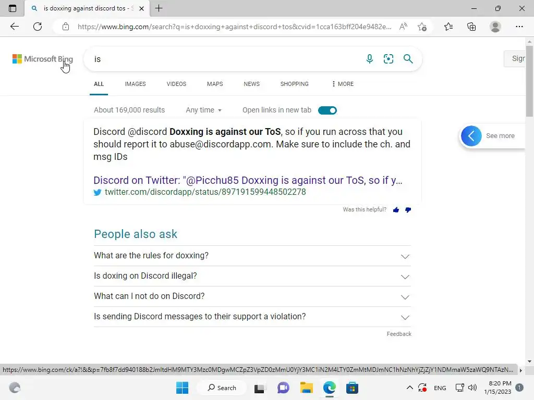Open the taskbar Search box
The width and height of the screenshot is (534, 400).
click(222, 387)
